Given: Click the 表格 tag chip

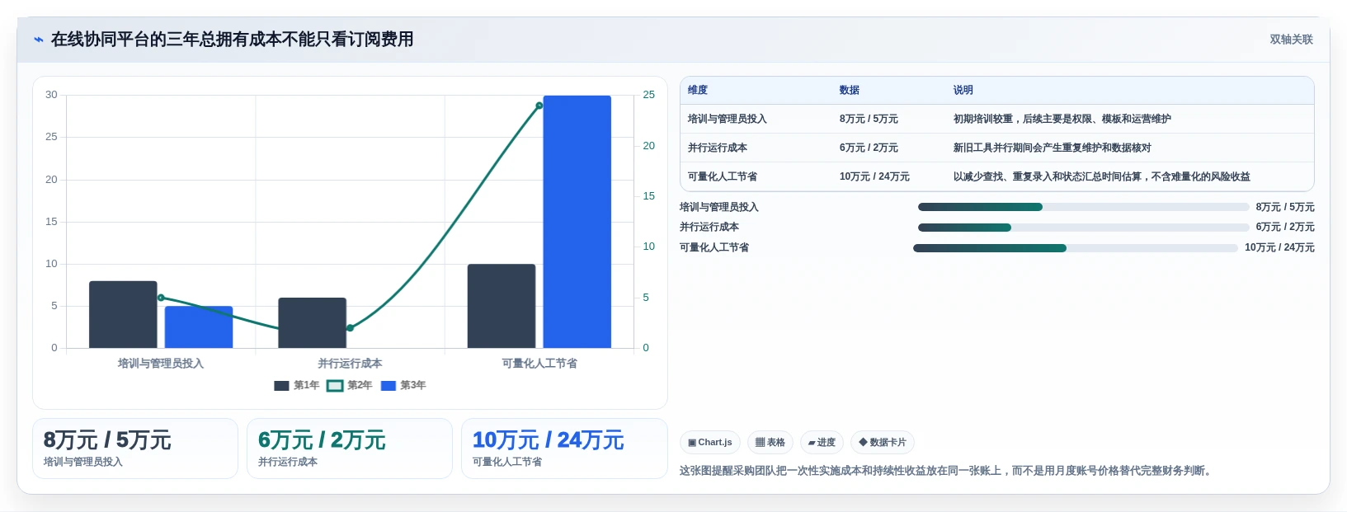Looking at the screenshot, I should pyautogui.click(x=770, y=443).
